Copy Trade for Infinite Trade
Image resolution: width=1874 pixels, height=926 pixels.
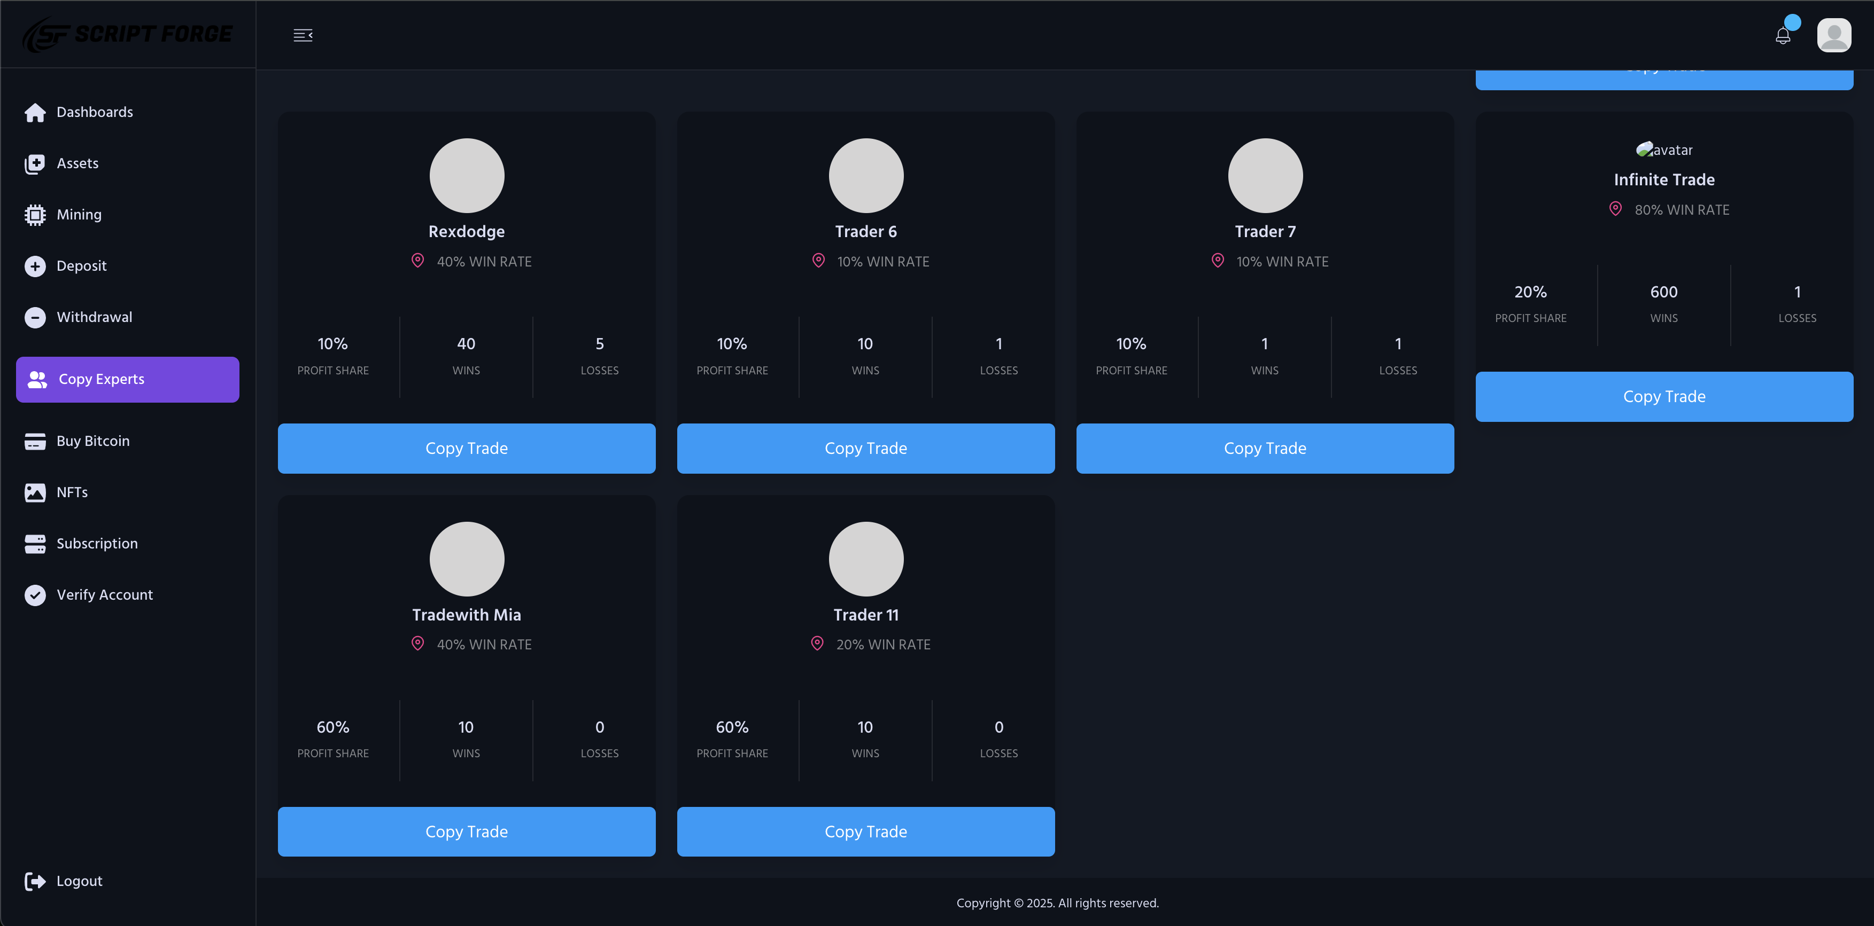(1664, 397)
